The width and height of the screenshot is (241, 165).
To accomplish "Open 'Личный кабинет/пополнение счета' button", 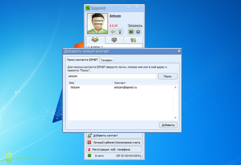I will coord(114,142).
